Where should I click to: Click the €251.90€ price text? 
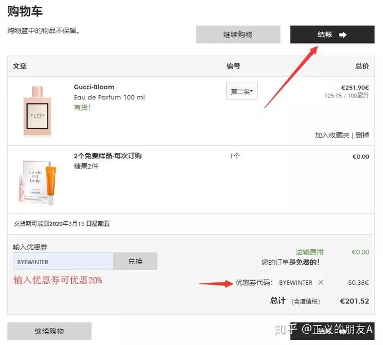(355, 88)
